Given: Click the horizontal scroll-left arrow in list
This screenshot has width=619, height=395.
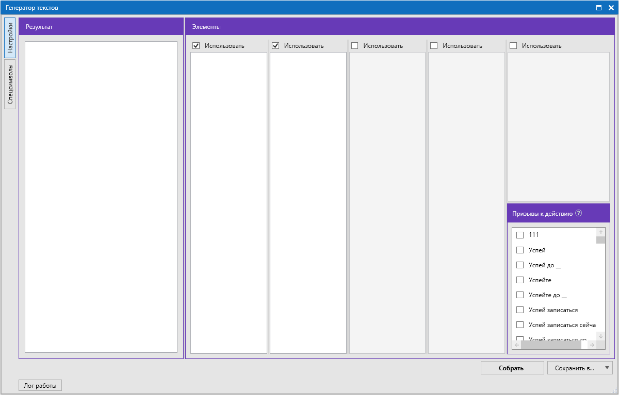Looking at the screenshot, I should pyautogui.click(x=517, y=345).
